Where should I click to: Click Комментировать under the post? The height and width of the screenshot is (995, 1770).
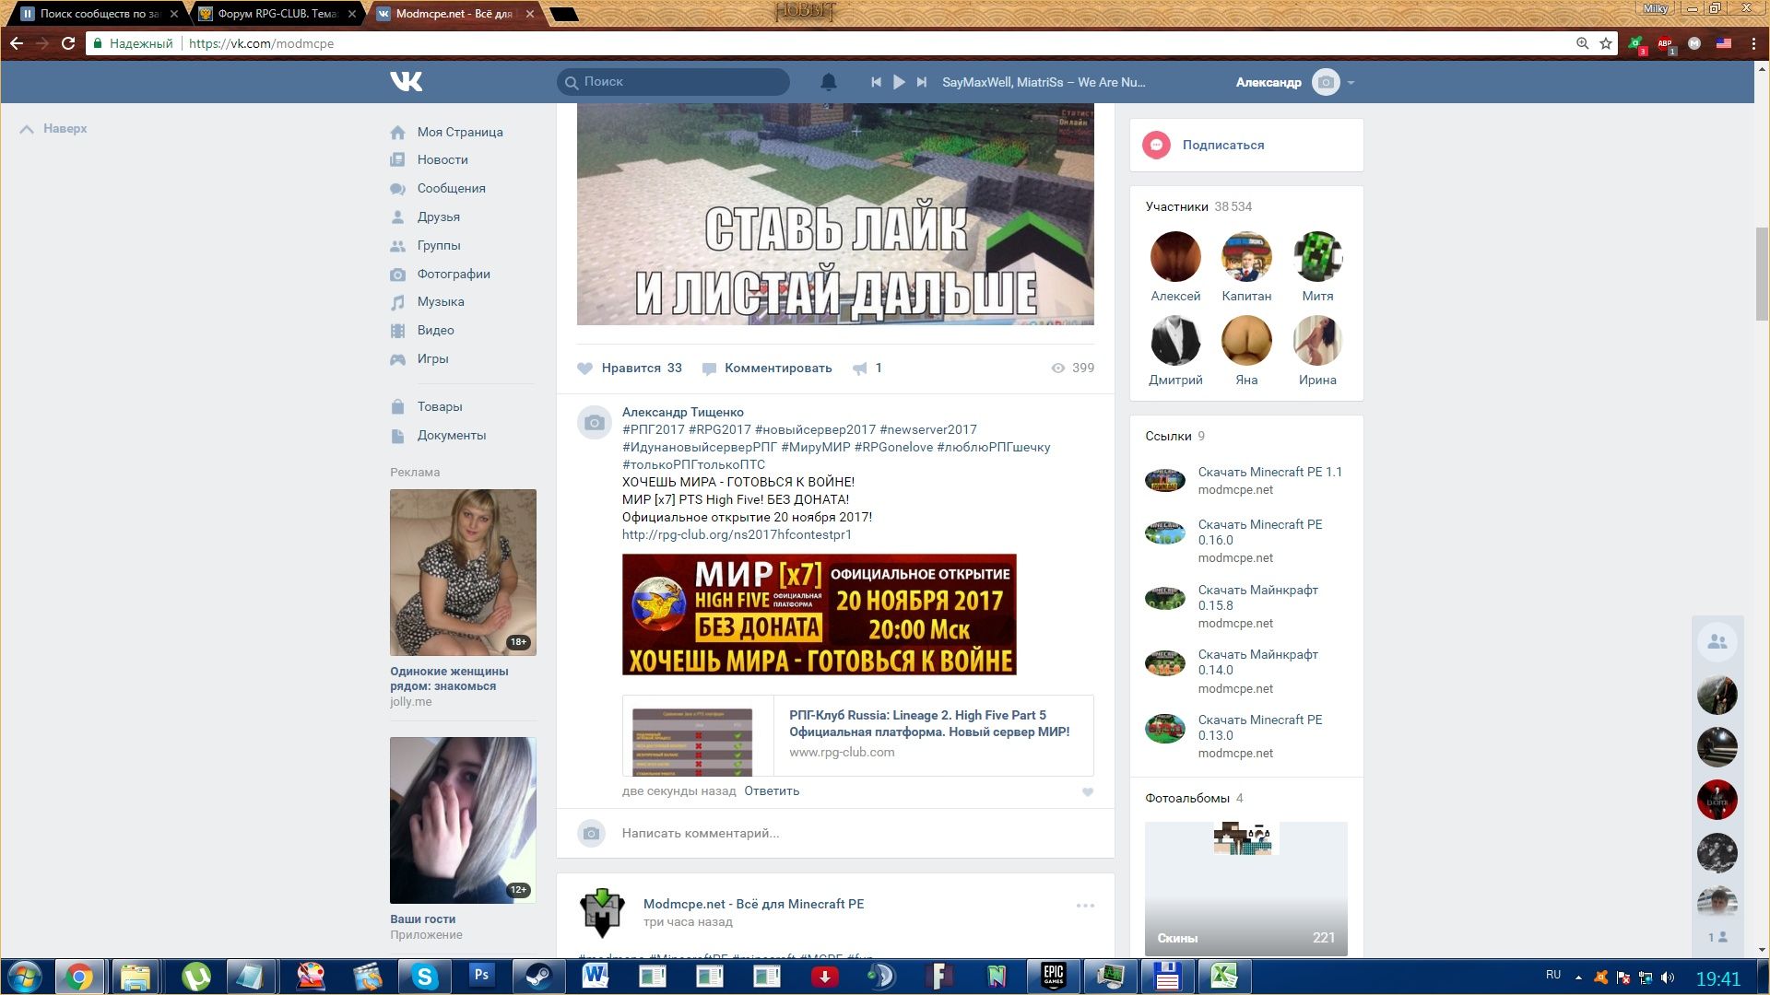pyautogui.click(x=767, y=369)
